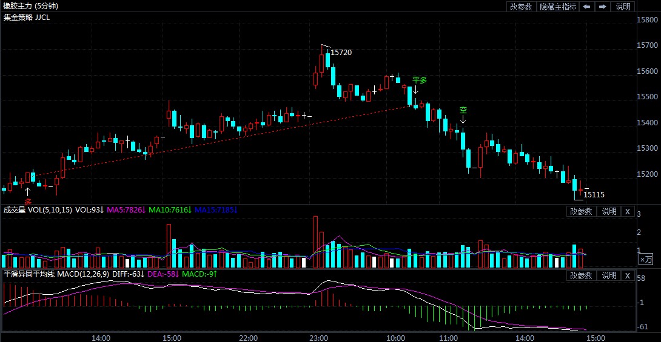
Task: Open 改参数 in the volume panel
Action: coord(582,211)
